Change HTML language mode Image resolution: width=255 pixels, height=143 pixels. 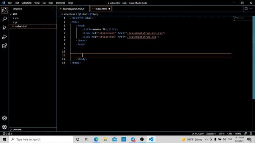click(x=238, y=133)
